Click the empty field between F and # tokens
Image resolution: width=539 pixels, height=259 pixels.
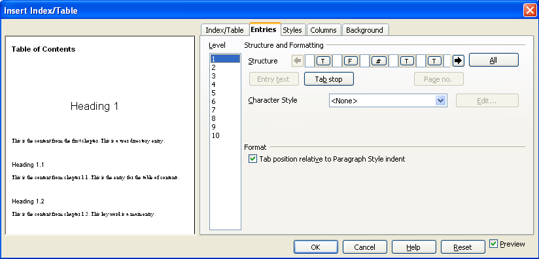pyautogui.click(x=365, y=61)
